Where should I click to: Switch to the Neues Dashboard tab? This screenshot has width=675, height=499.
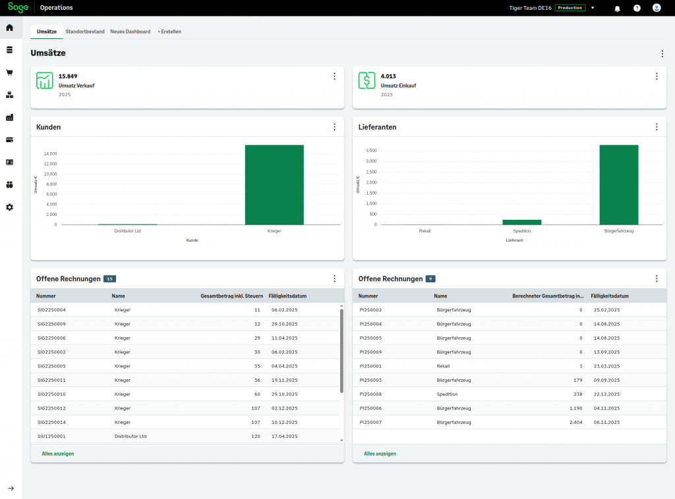130,32
